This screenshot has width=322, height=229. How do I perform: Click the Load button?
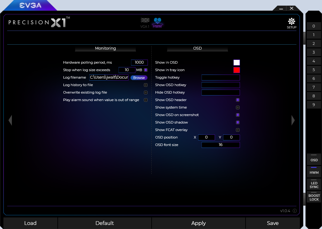[30, 223]
